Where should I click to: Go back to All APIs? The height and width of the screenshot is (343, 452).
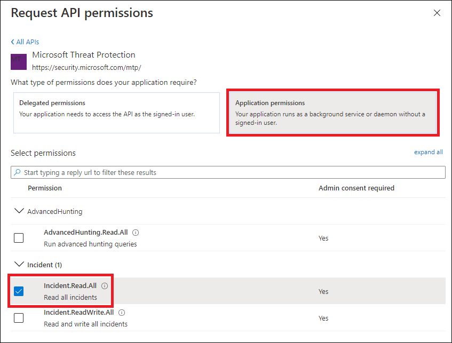[25, 42]
